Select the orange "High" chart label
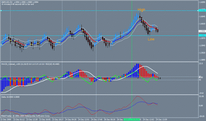Viewport: 206px width, 121px height. [141, 10]
